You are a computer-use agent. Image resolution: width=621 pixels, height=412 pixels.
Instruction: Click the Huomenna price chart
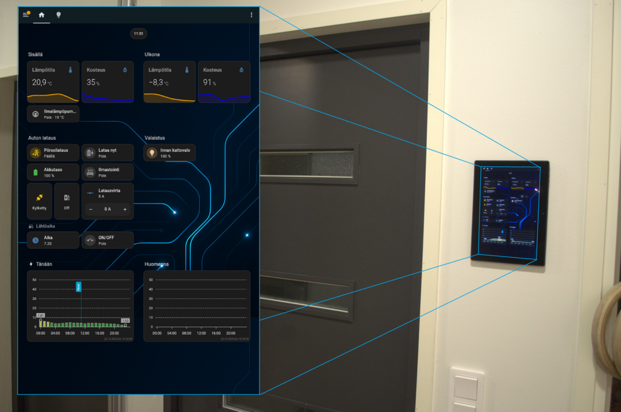pyautogui.click(x=197, y=306)
